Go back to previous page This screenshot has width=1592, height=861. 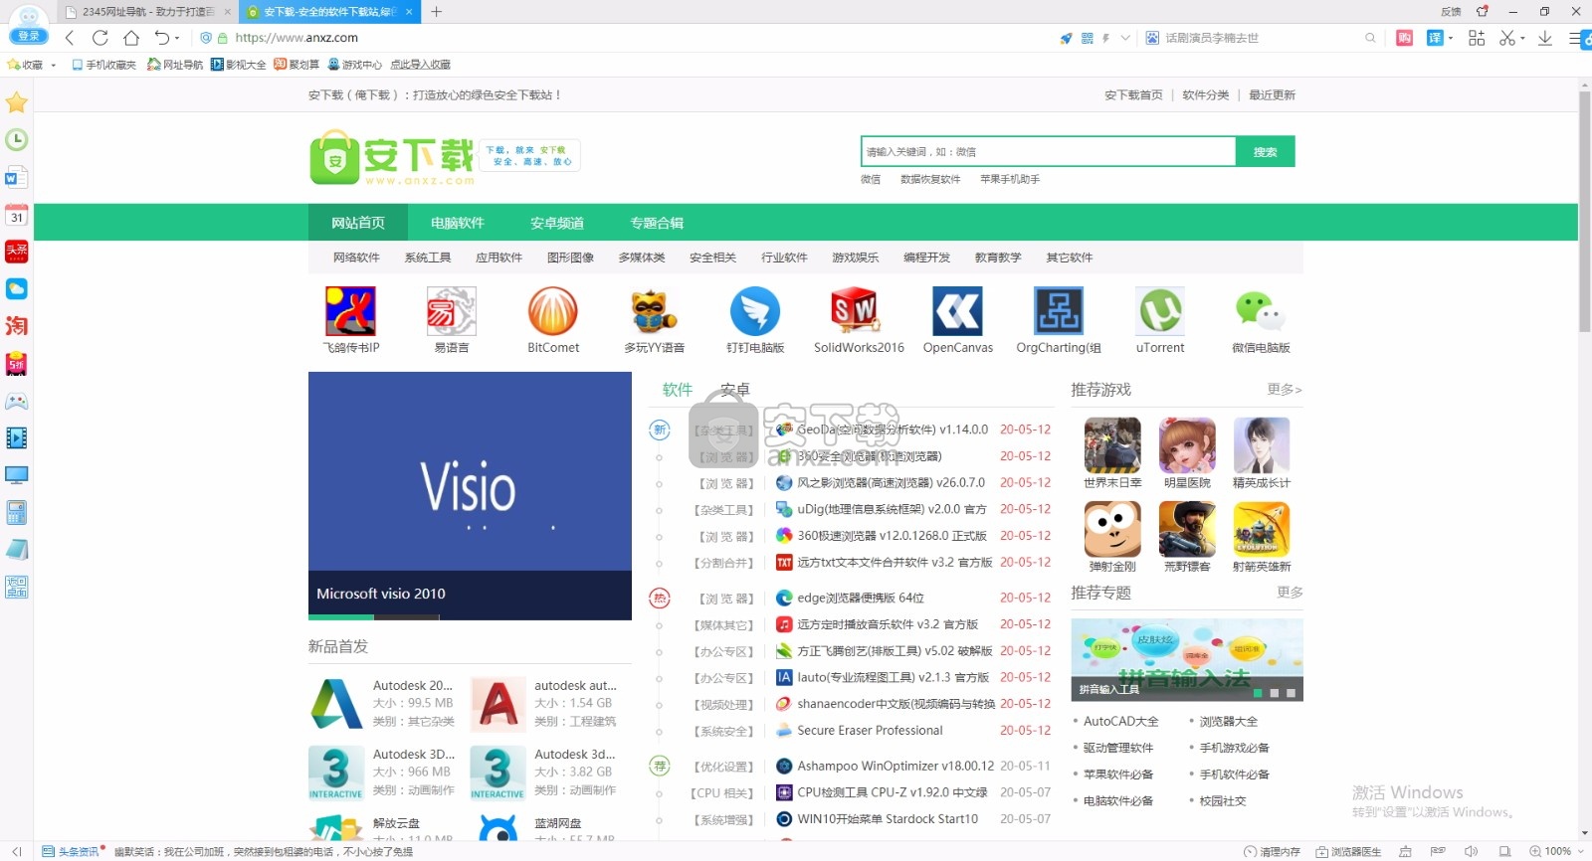pos(69,38)
